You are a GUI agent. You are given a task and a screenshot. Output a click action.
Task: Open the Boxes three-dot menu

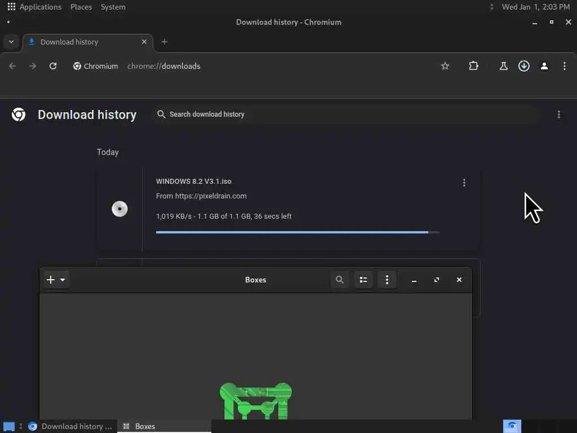tap(387, 280)
